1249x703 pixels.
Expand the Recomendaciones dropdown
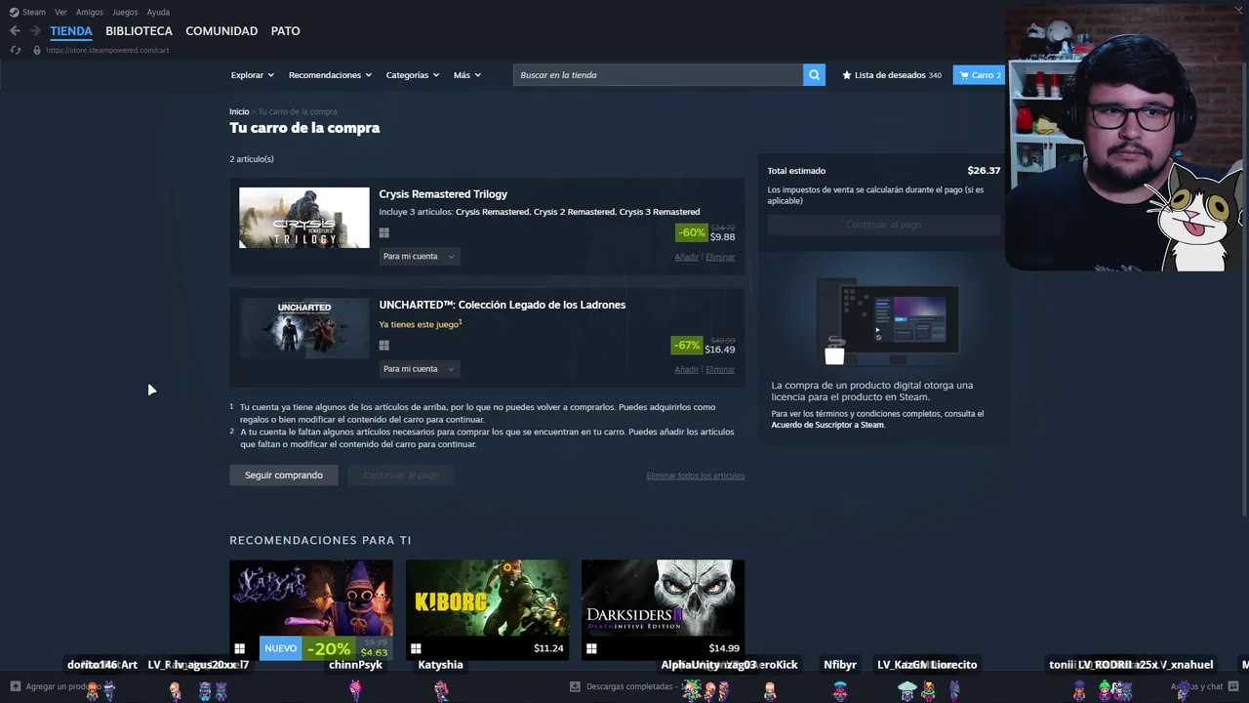click(330, 75)
